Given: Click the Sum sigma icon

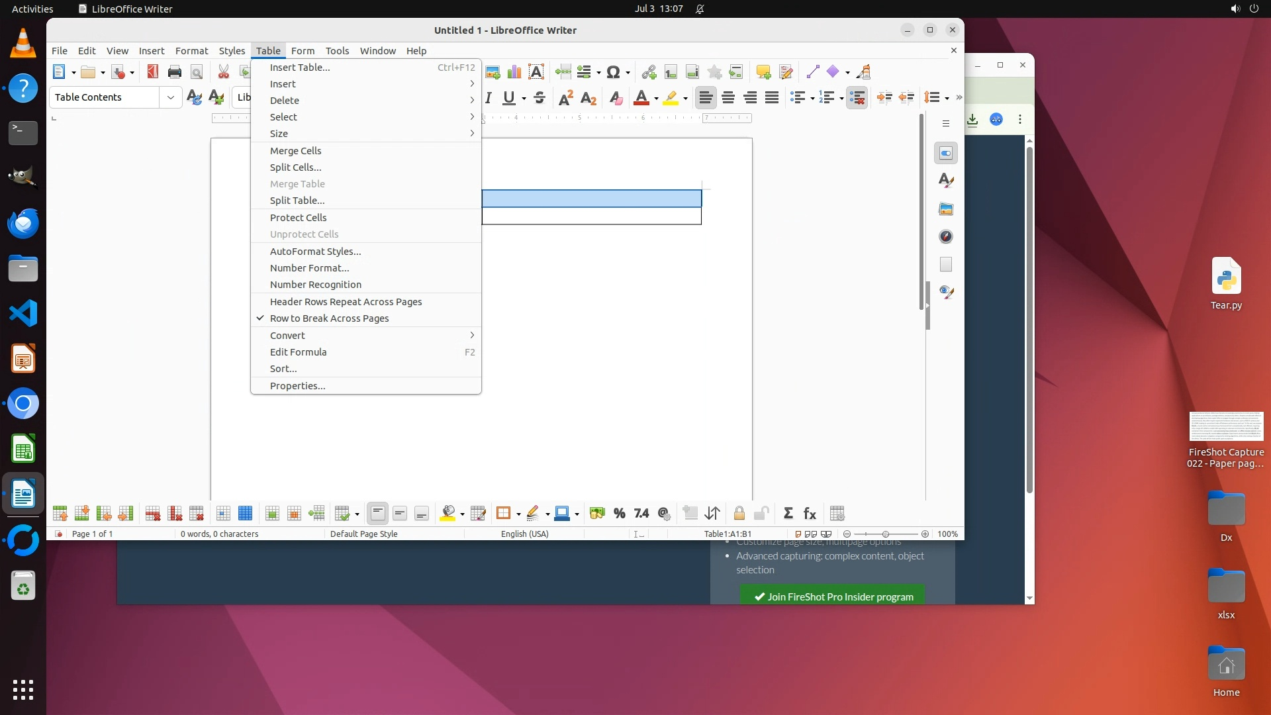Looking at the screenshot, I should pos(788,514).
